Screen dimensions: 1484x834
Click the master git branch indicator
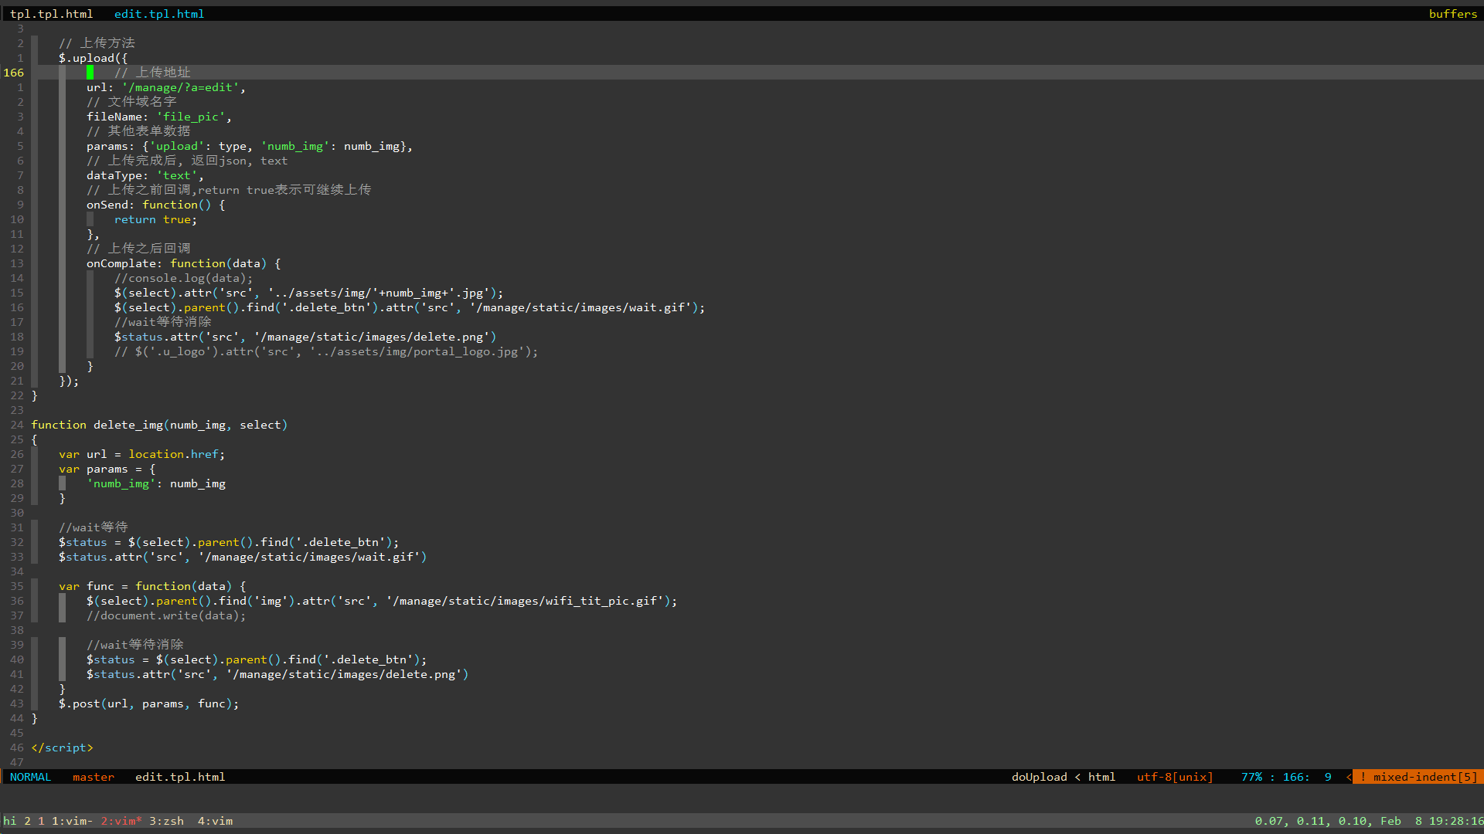coord(94,777)
